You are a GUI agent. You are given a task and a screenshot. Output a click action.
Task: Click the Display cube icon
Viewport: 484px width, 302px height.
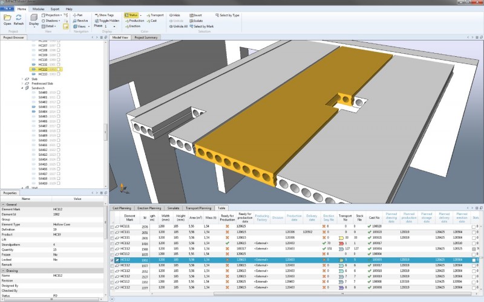(34, 18)
